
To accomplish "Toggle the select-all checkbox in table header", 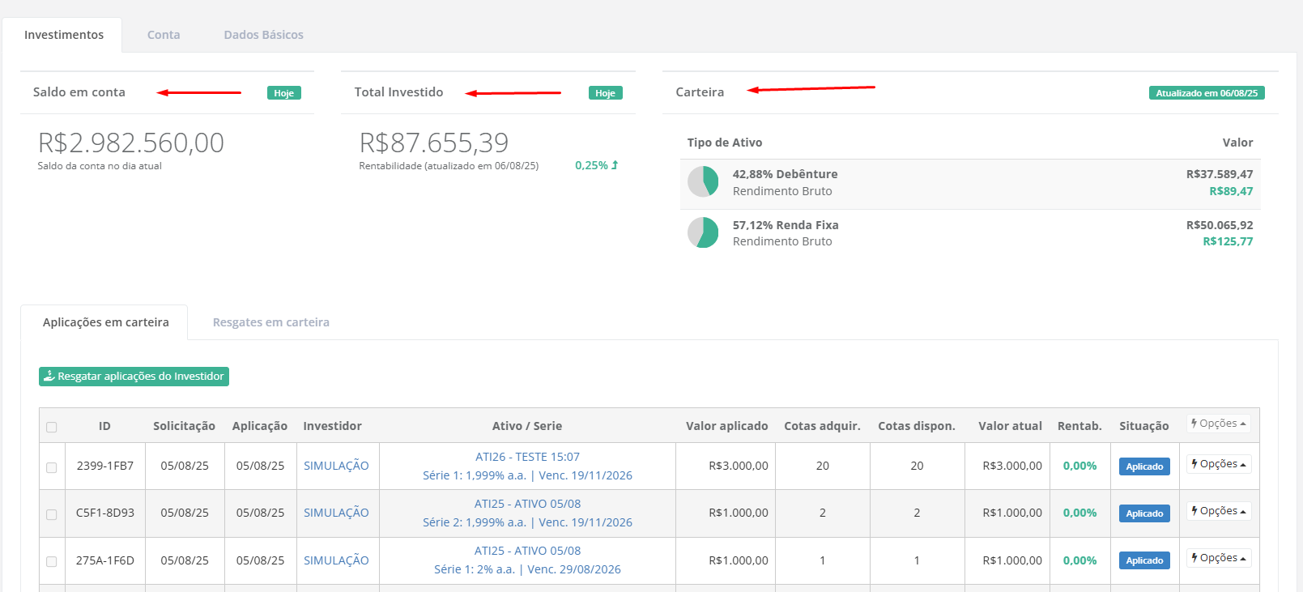I will point(52,427).
